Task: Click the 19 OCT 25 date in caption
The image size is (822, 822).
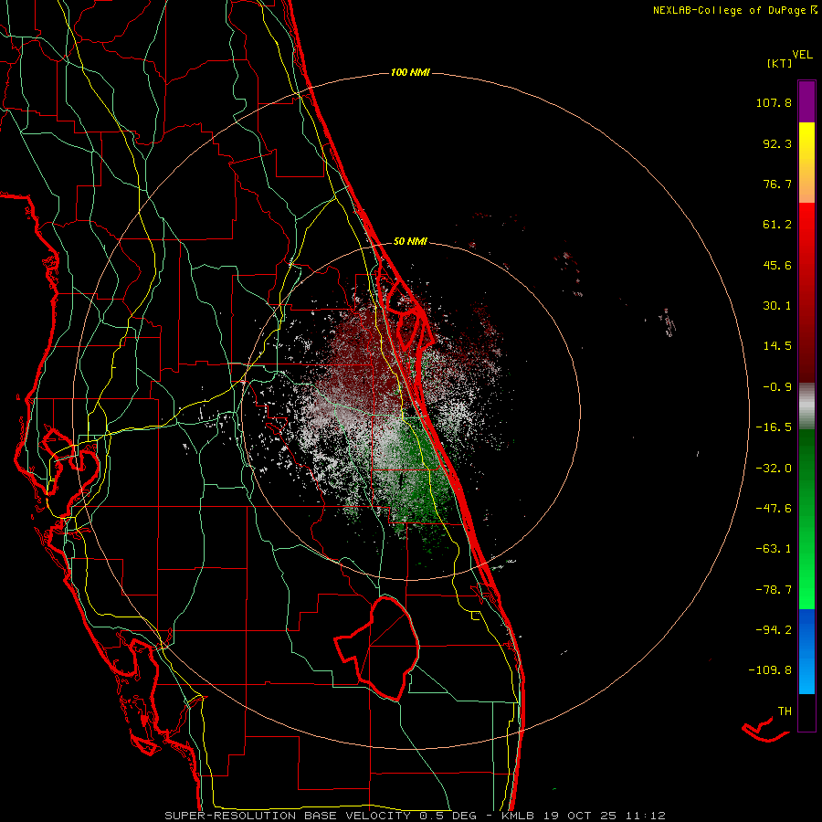Action: 579,816
